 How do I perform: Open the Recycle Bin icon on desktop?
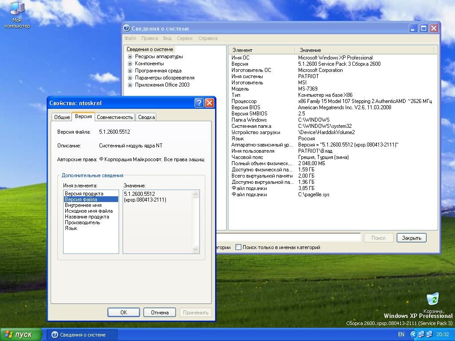433,303
